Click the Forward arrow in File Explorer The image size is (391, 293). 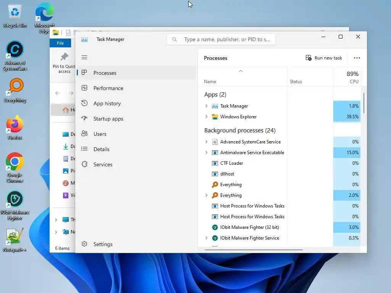[x=71, y=93]
